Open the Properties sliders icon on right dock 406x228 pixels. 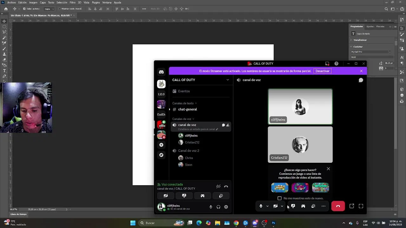click(402, 28)
